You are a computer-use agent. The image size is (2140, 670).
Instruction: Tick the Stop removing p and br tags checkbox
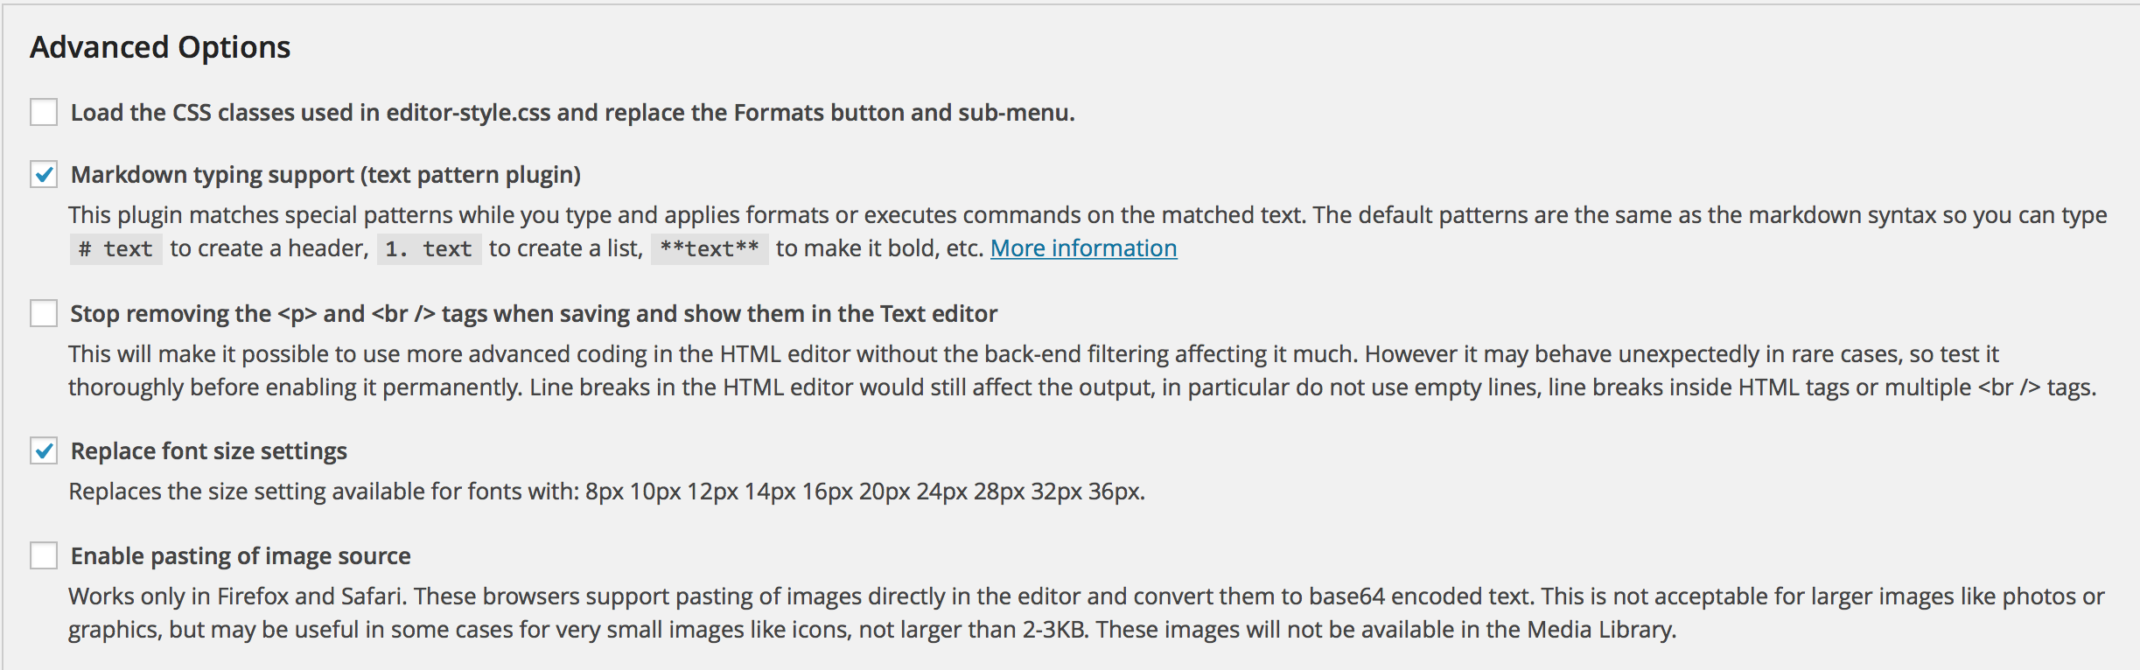[x=44, y=313]
